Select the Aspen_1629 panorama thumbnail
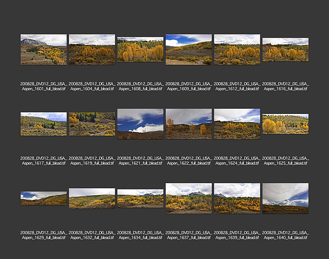This screenshot has height=259, width=329. tap(44, 199)
